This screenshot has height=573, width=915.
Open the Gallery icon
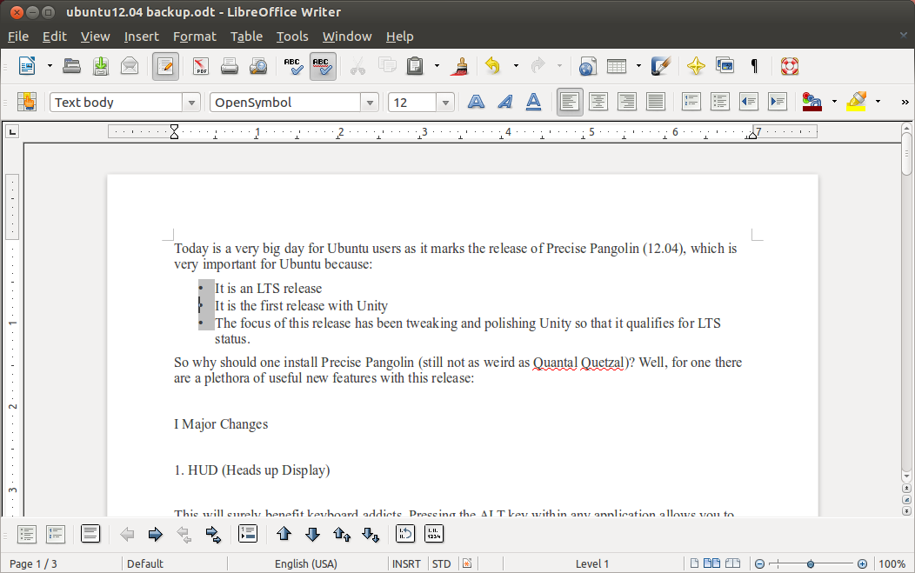click(x=725, y=65)
